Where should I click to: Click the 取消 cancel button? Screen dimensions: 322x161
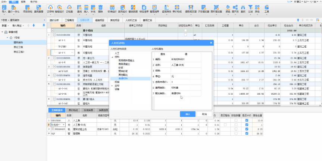pos(204,114)
